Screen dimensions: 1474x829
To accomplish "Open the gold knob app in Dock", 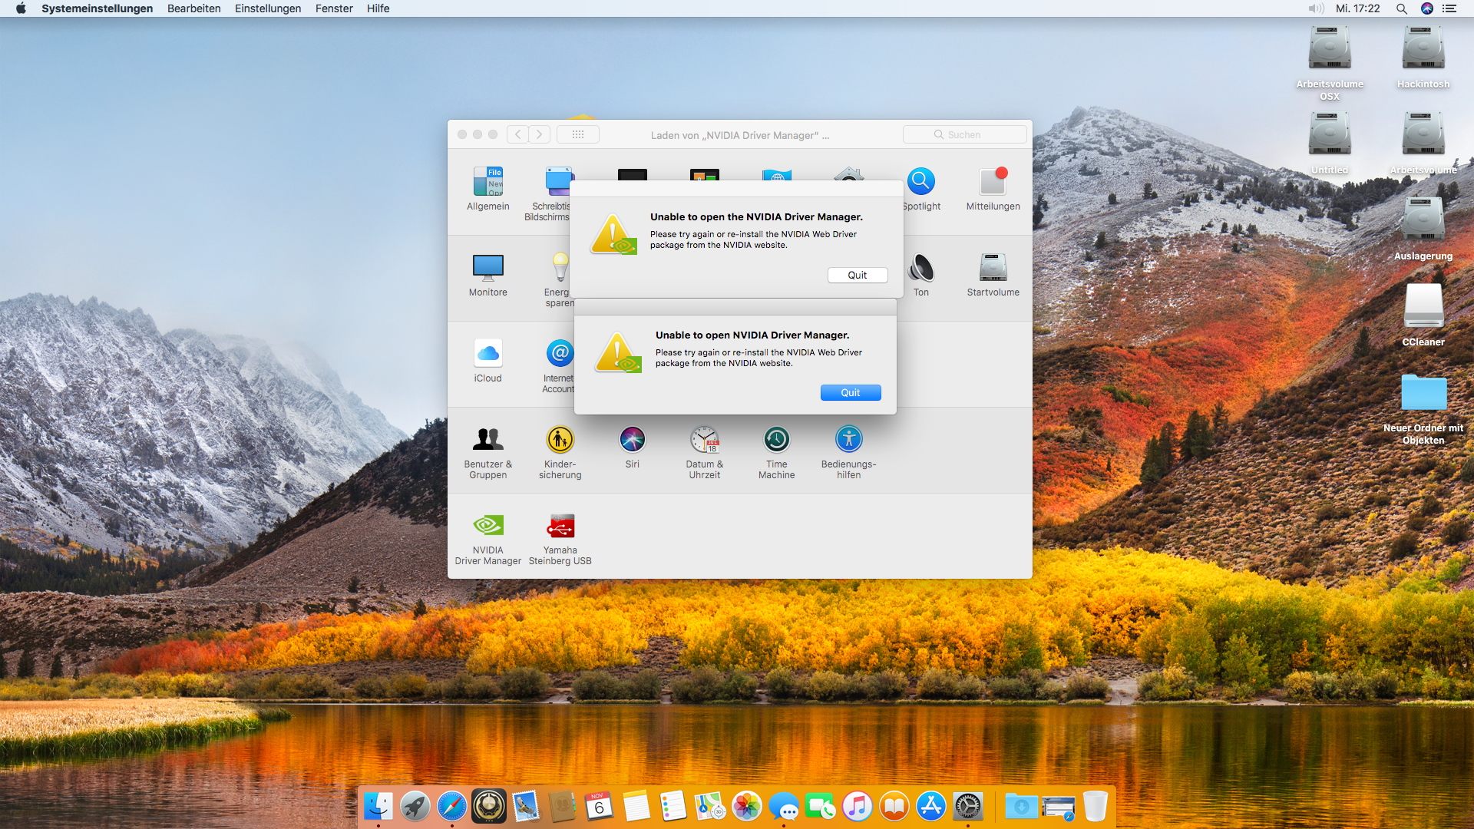I will coord(489,807).
